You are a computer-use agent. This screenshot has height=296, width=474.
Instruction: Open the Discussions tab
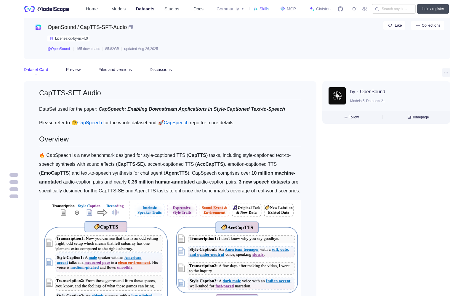(161, 70)
